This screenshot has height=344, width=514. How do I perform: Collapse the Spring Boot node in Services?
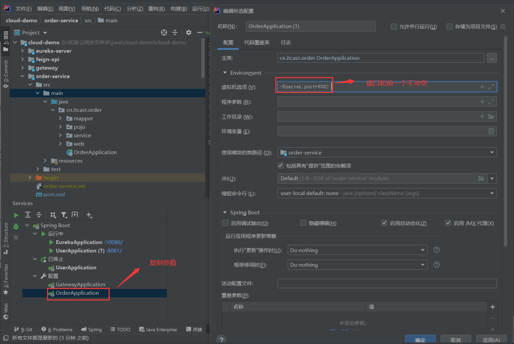27,225
